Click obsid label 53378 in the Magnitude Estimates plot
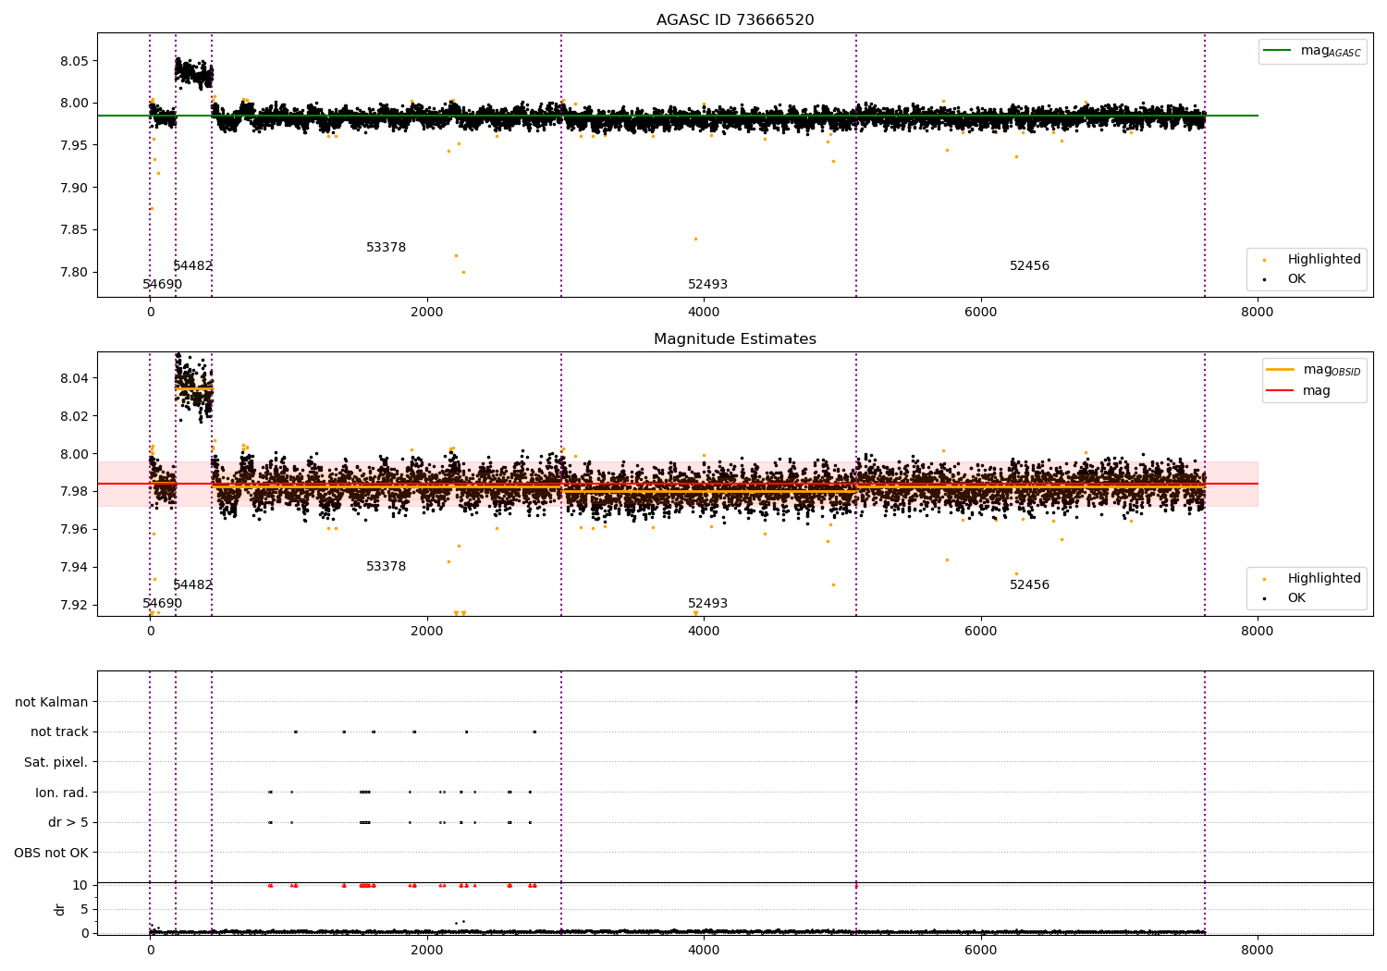The image size is (1387, 971). [387, 567]
